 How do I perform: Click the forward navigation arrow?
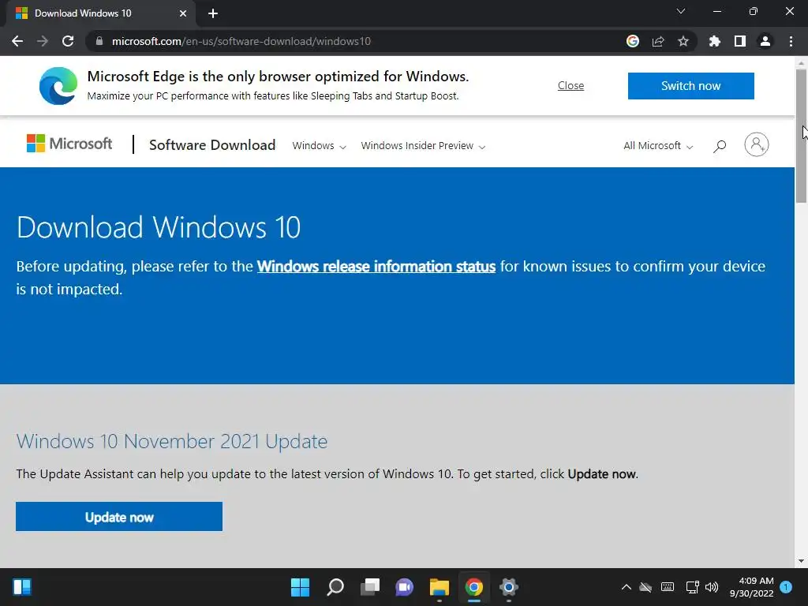pos(43,41)
